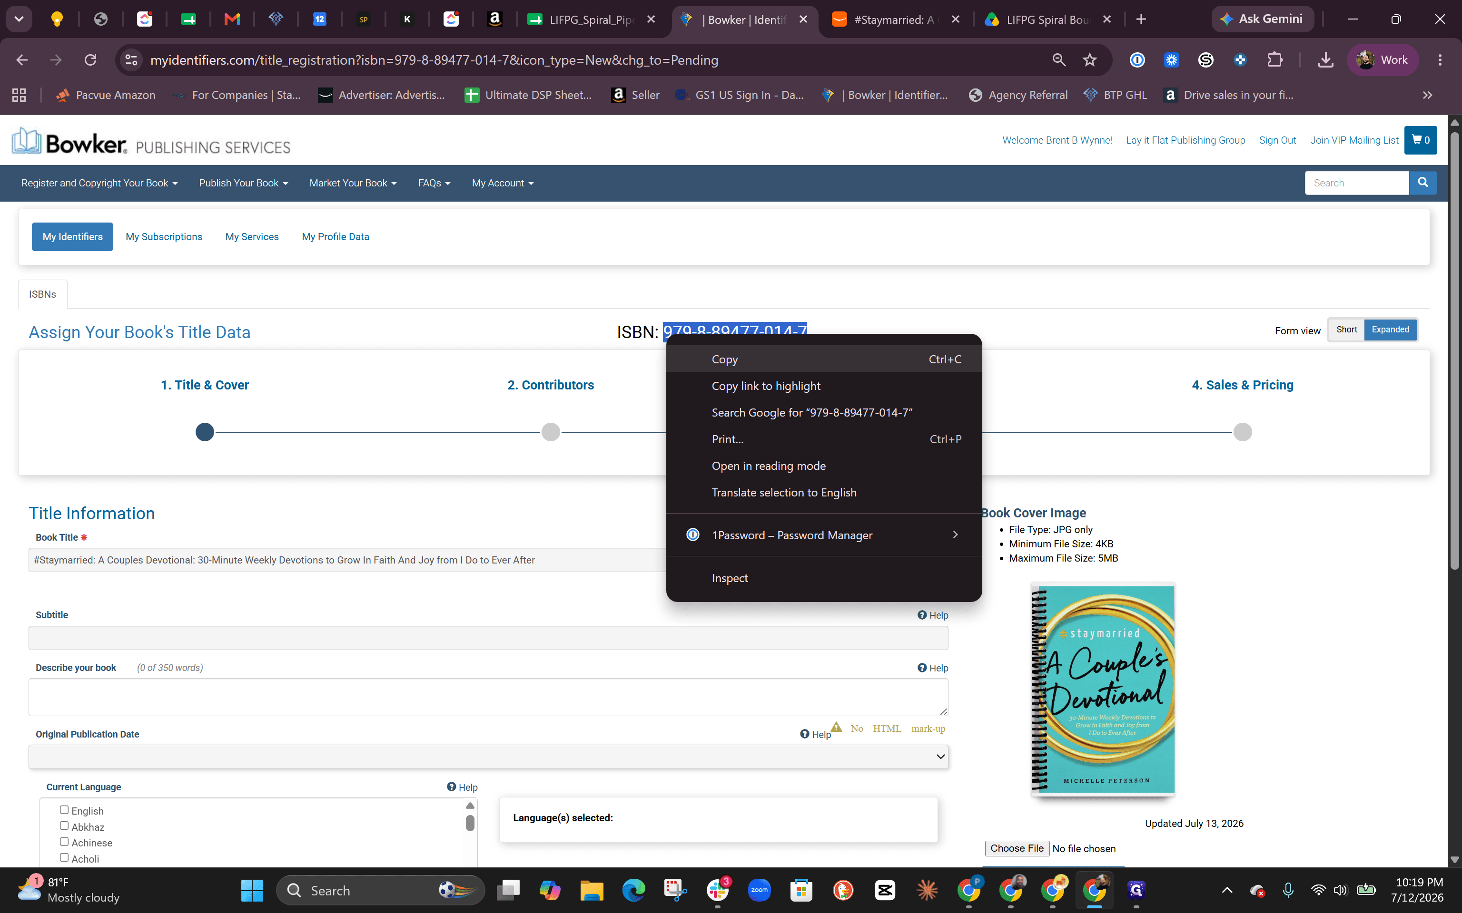Click the Sign Out link

(x=1277, y=140)
